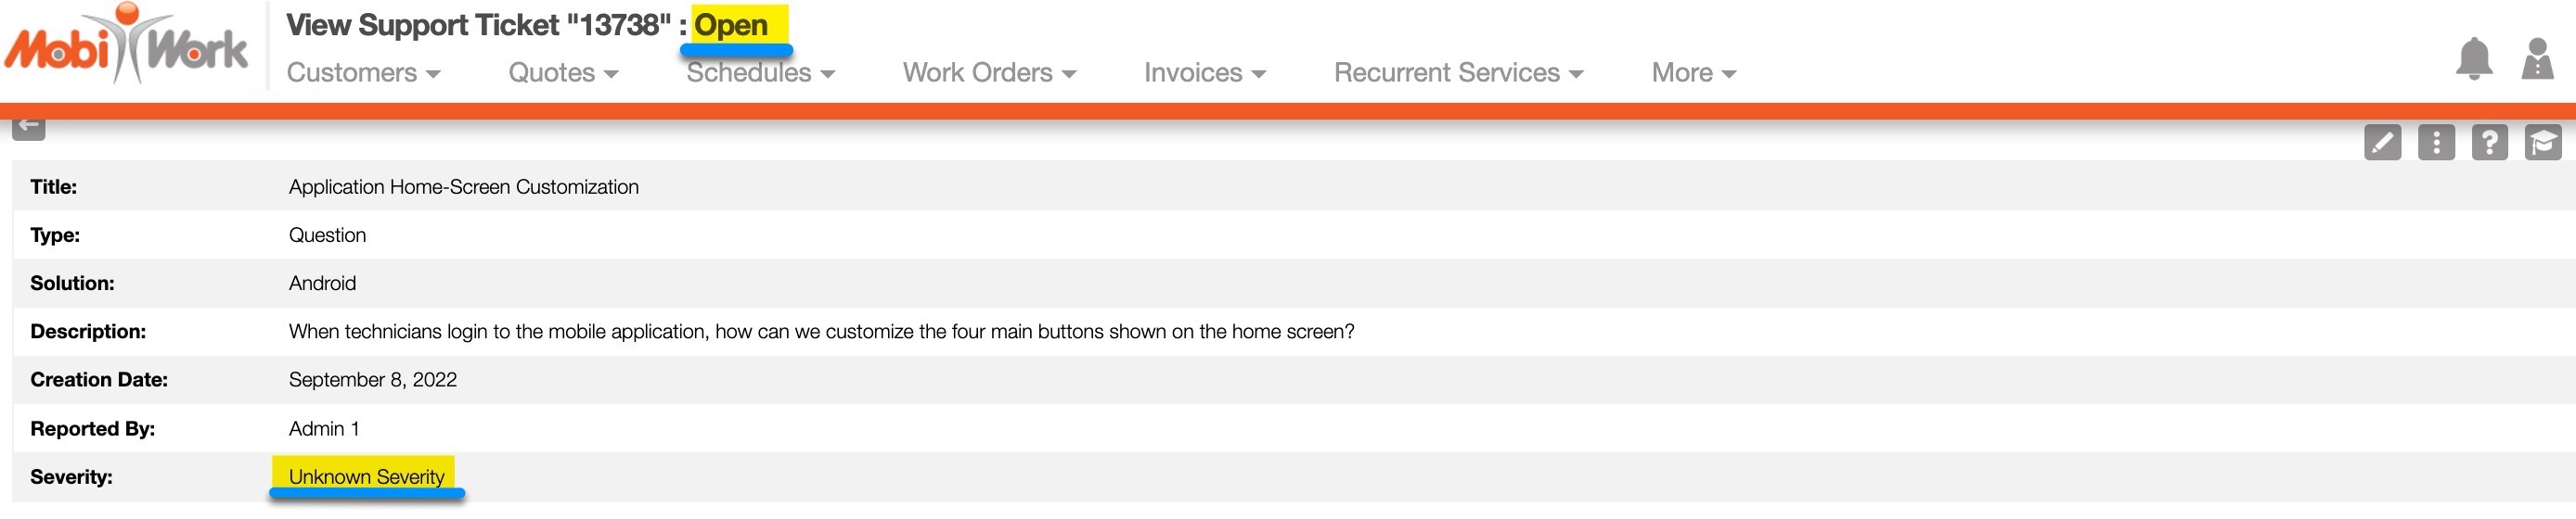Select the Application Home-Screen Customization title text
This screenshot has height=519, width=2576.
[463, 186]
